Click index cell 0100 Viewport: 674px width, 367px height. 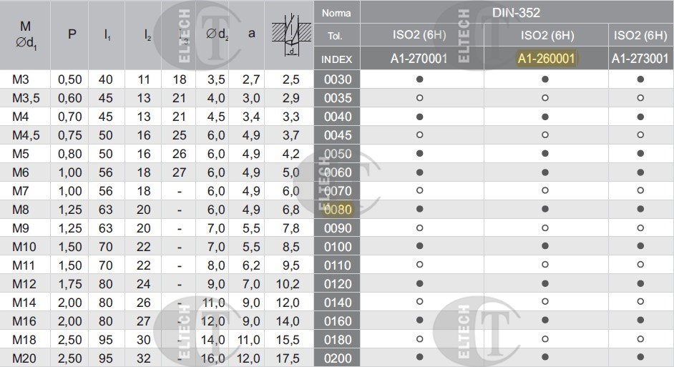tap(338, 247)
